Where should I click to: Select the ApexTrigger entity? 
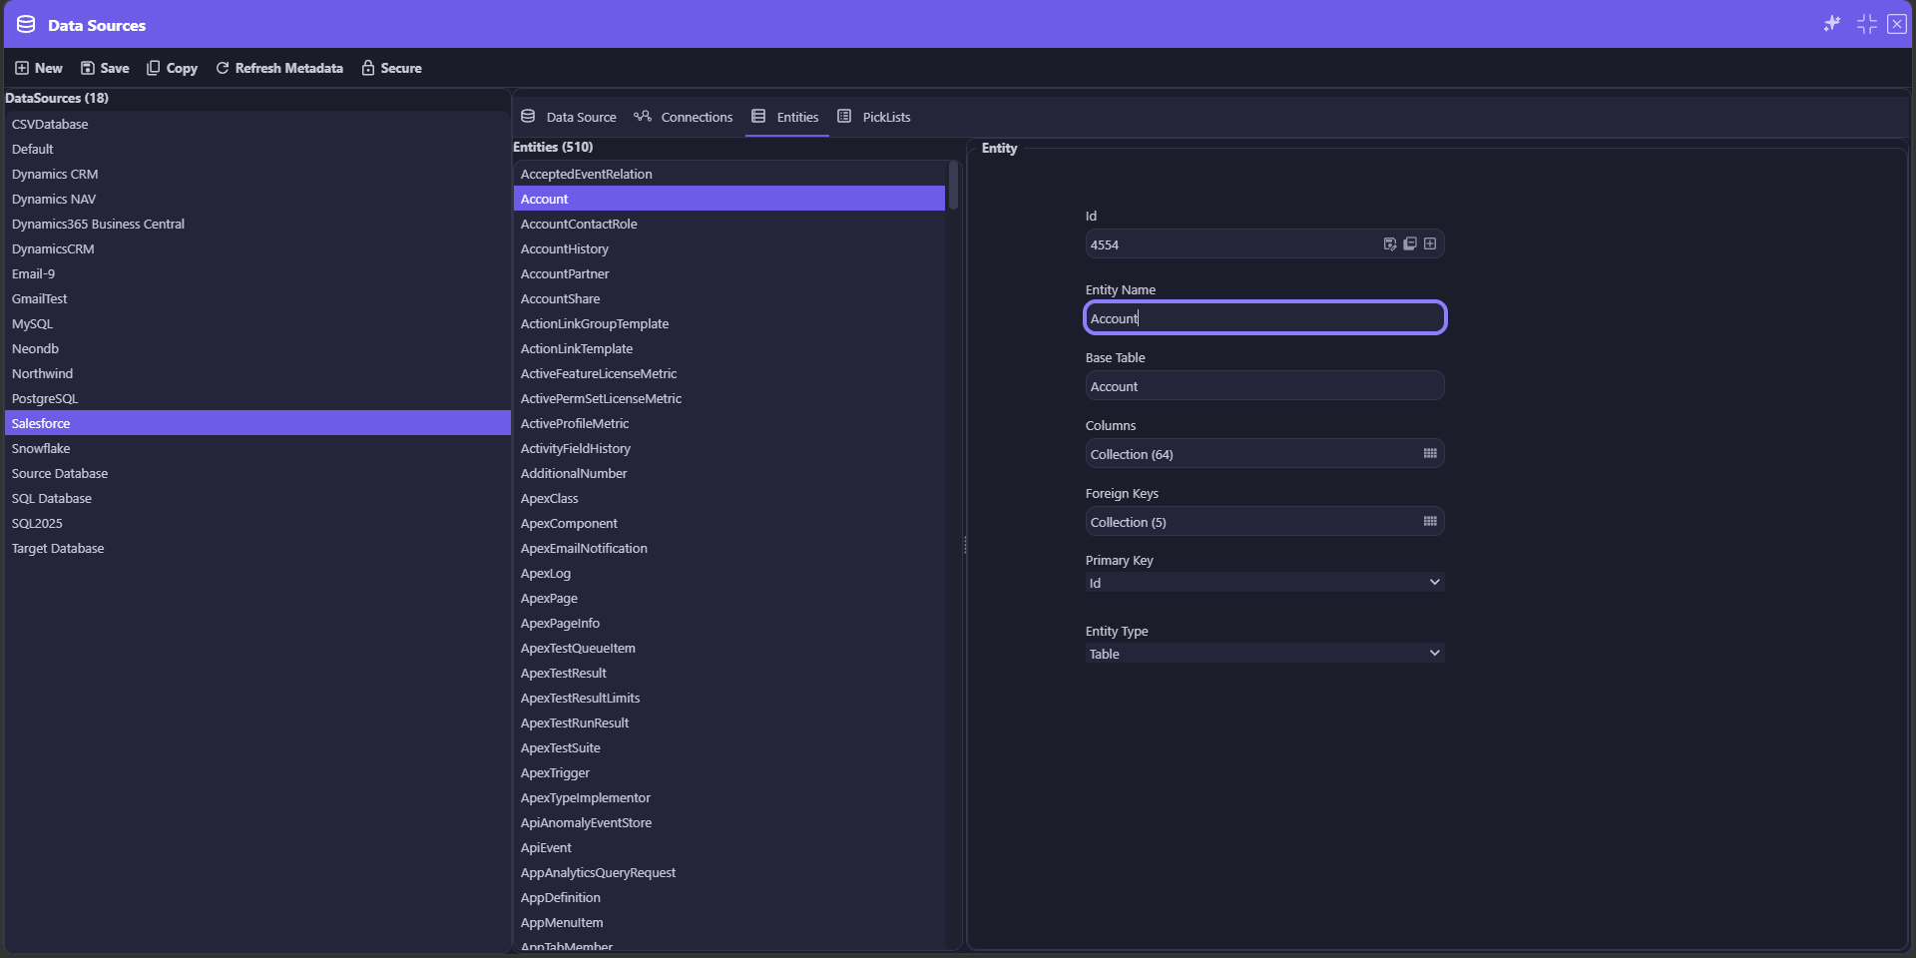pos(729,772)
